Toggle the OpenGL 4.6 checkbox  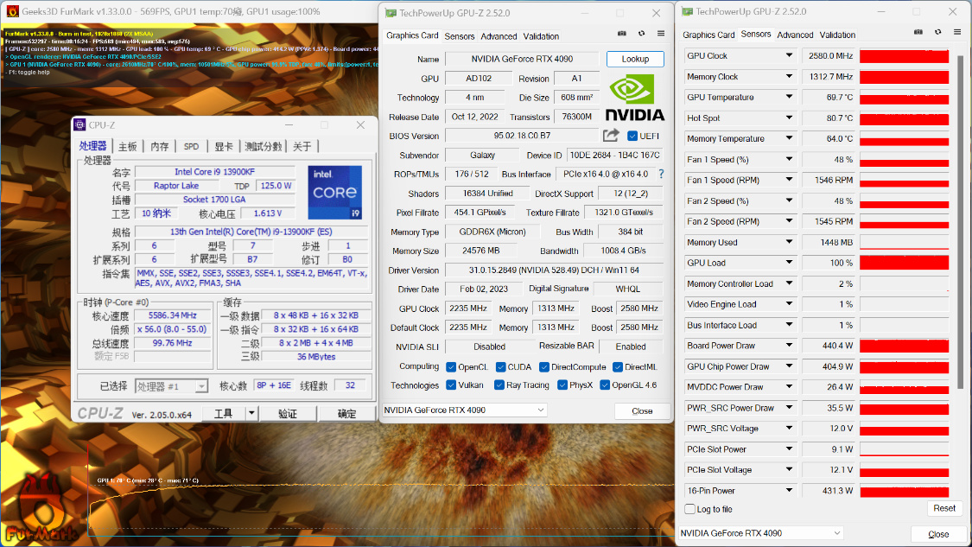pyautogui.click(x=605, y=385)
